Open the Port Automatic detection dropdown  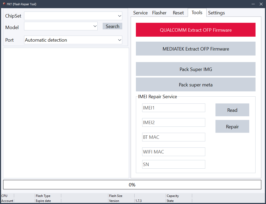coord(73,40)
